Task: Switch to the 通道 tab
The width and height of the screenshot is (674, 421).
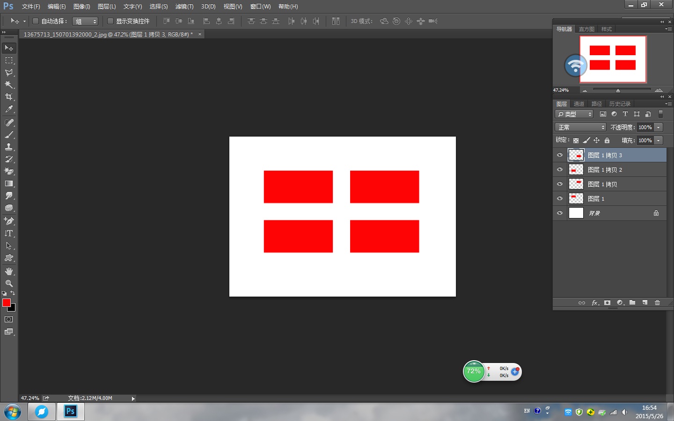Action: tap(579, 104)
